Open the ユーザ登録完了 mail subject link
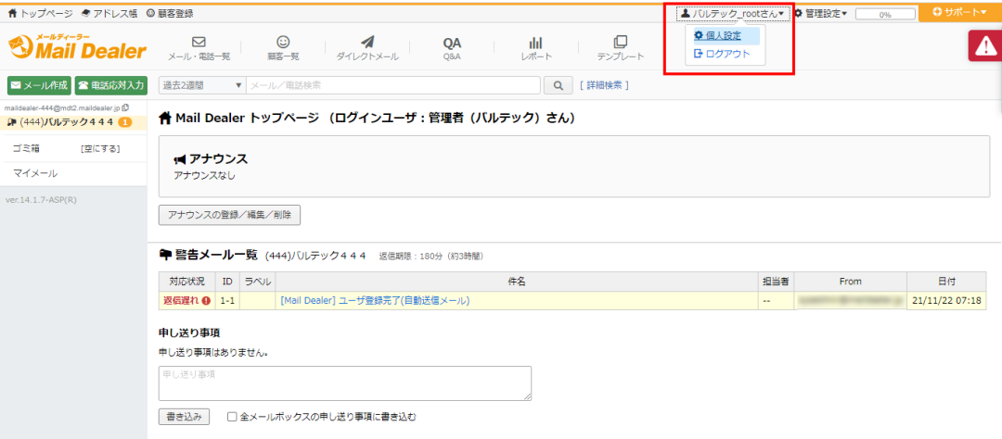Viewport: 1002px width, 439px height. click(x=374, y=300)
